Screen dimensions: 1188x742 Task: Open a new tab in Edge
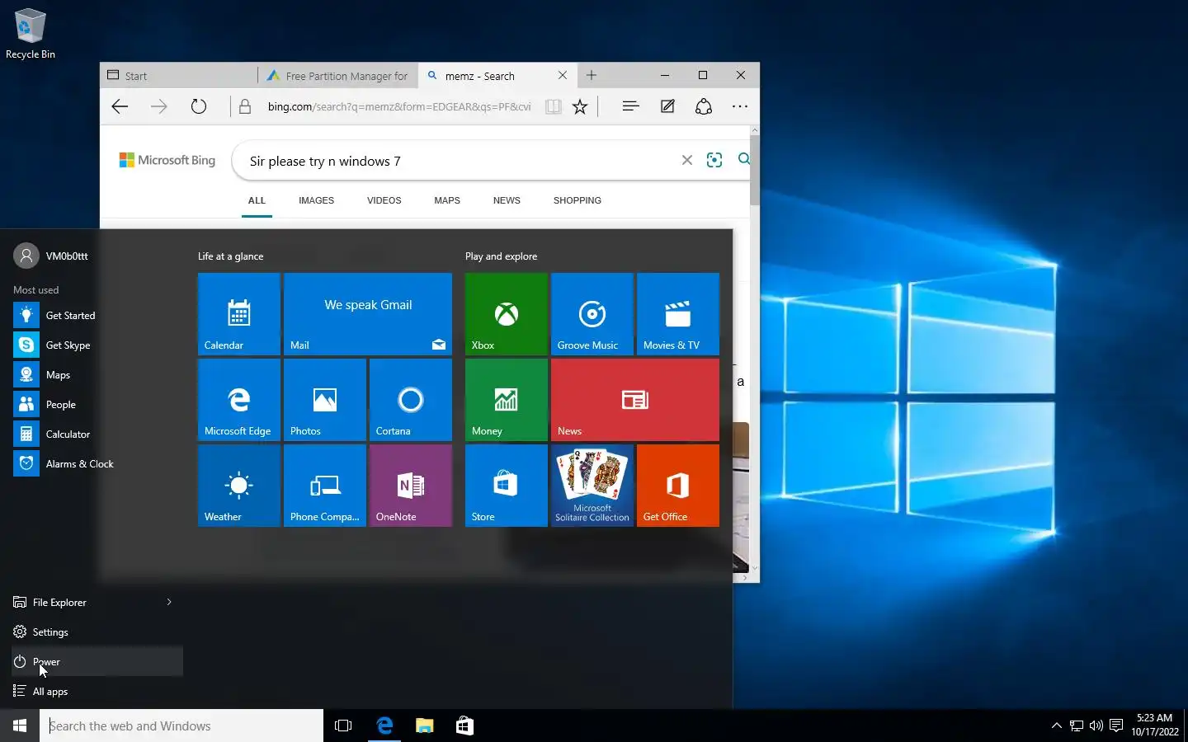[592, 75]
